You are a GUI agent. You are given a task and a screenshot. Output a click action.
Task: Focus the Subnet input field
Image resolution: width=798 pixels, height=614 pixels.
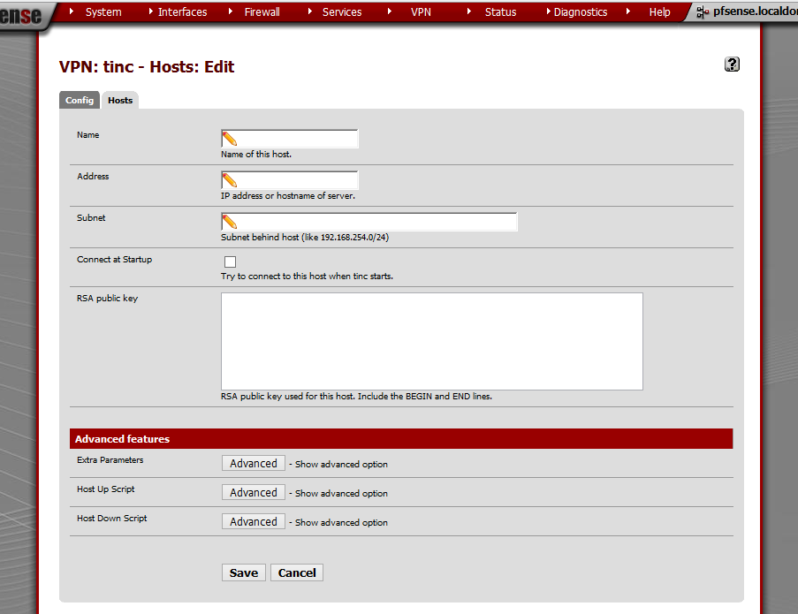point(369,222)
